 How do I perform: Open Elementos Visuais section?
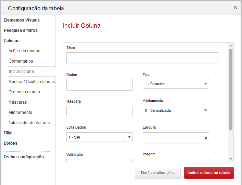pyautogui.click(x=22, y=20)
